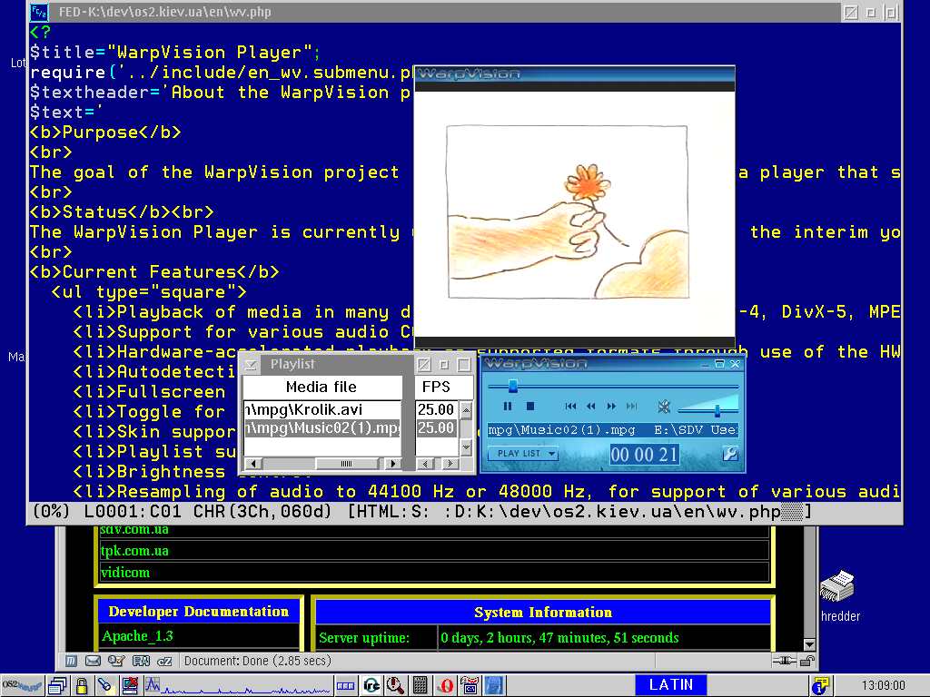Open the blue notebook icon on taskbar

[x=494, y=686]
